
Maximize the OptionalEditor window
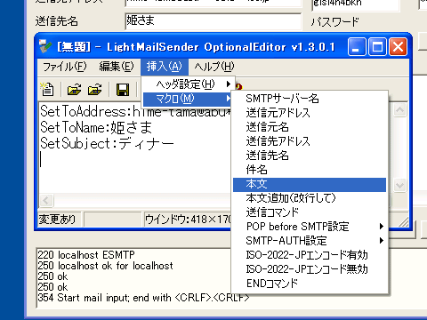[x=377, y=47]
